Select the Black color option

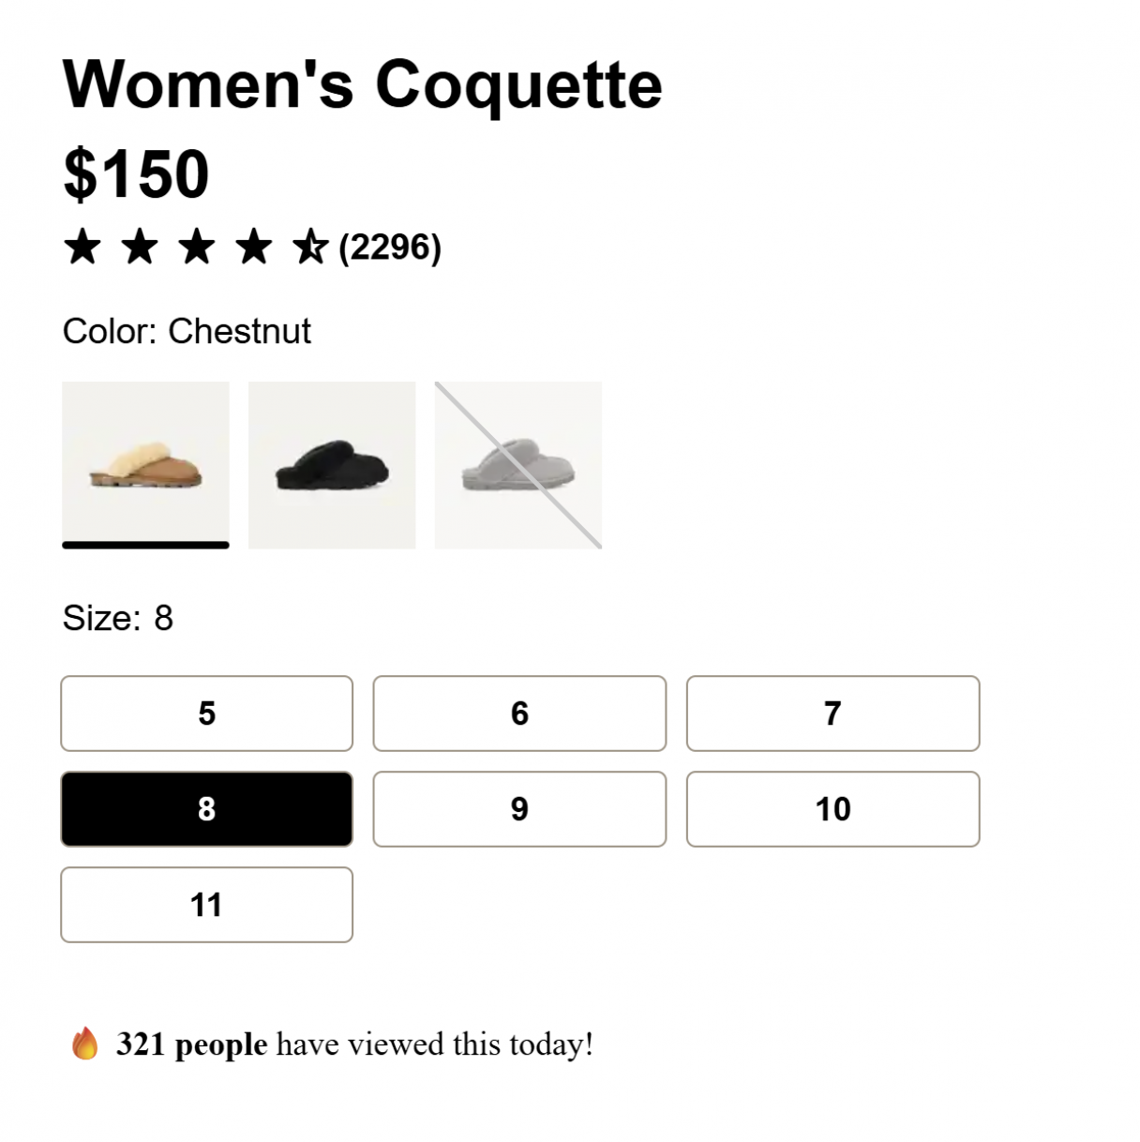tap(332, 464)
